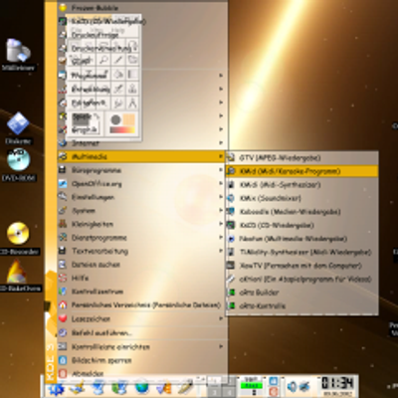Choose Befehl ausführen... from K menu
Viewport: 398px width, 398px height.
pos(142,332)
